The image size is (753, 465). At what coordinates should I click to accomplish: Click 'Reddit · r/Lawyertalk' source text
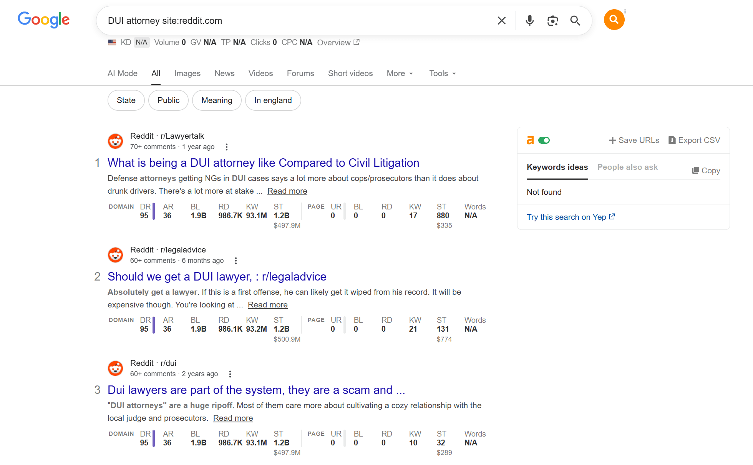[x=167, y=136]
